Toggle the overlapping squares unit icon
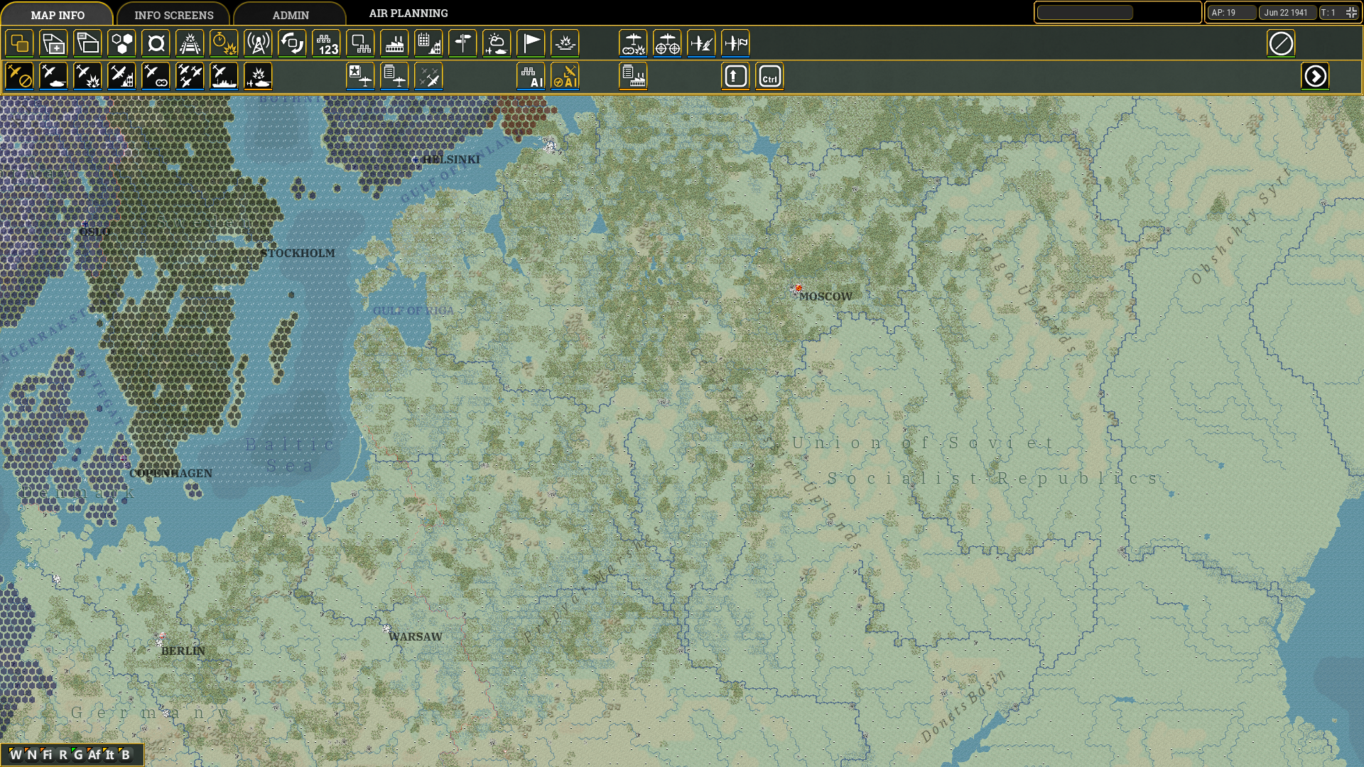Screen dimensions: 1364x767 tap(19, 43)
